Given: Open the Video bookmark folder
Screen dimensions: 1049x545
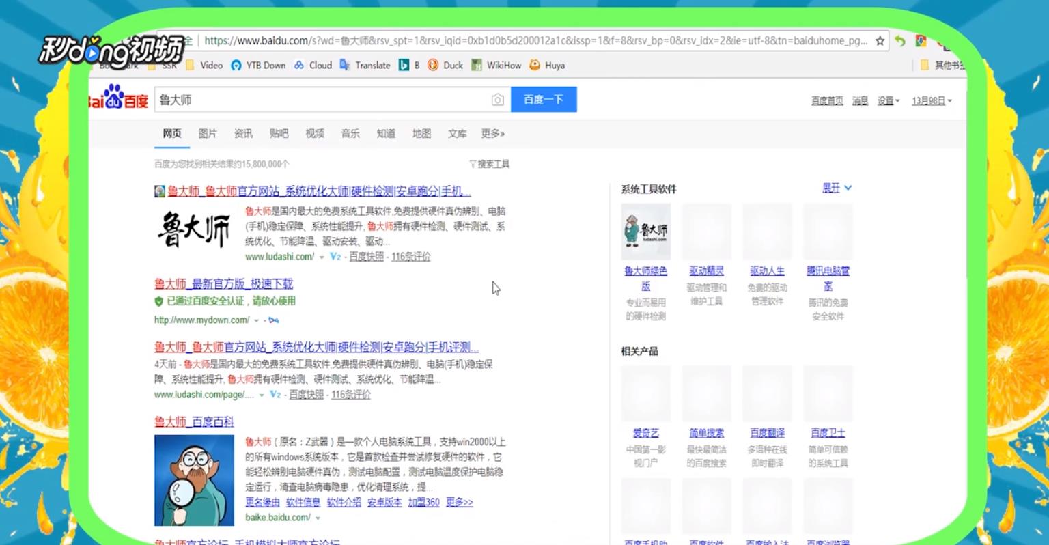Looking at the screenshot, I should (x=204, y=66).
